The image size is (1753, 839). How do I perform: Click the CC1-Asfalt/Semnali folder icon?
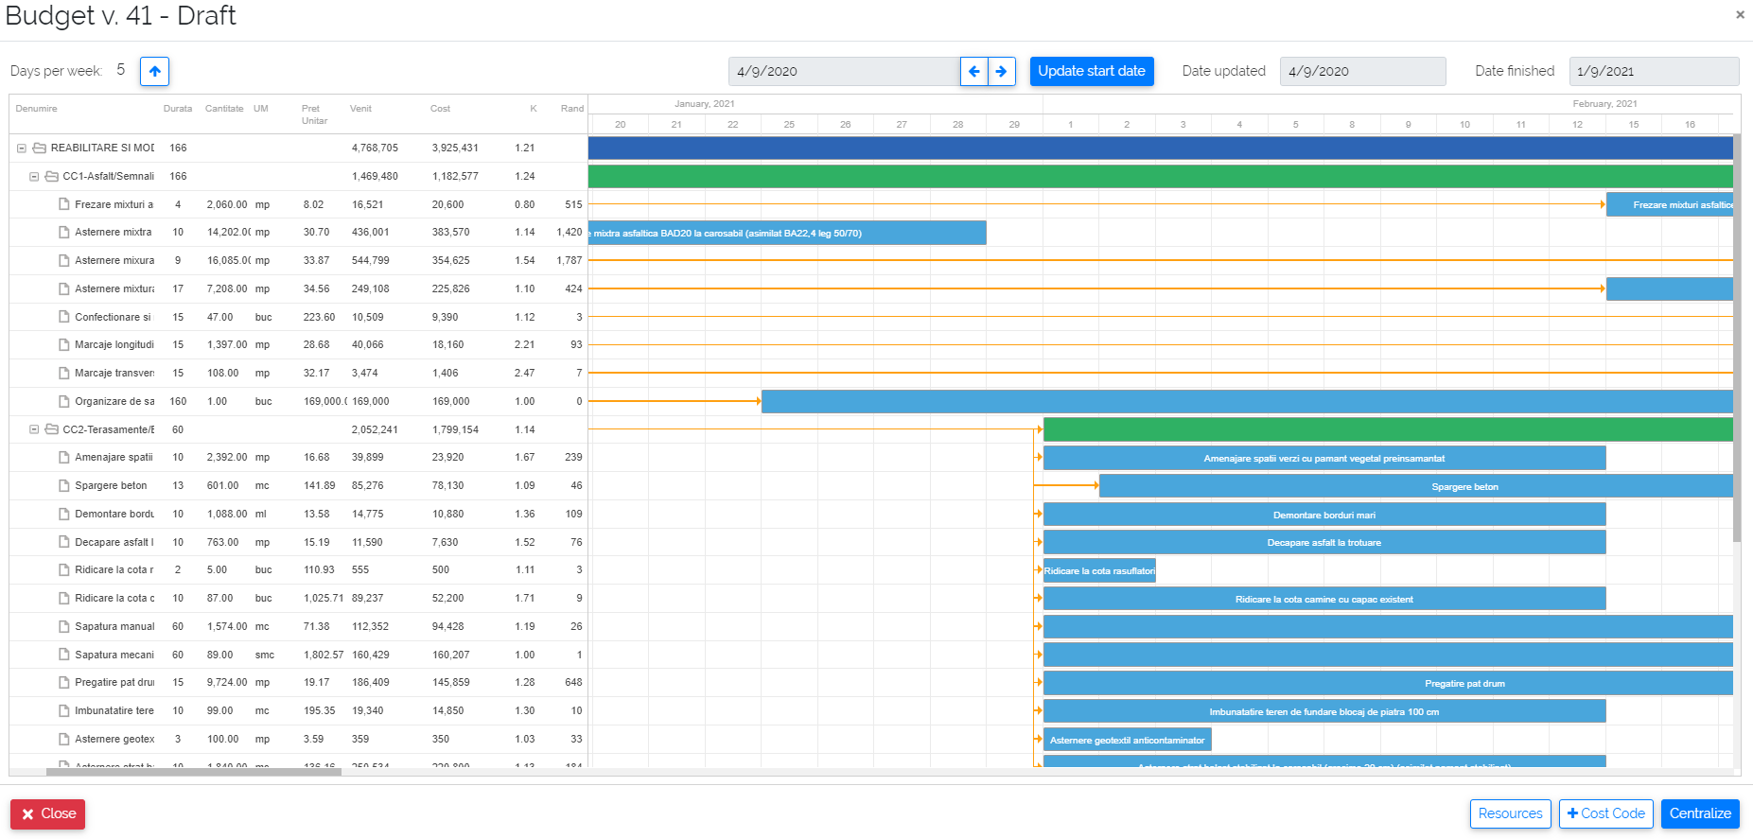[52, 177]
